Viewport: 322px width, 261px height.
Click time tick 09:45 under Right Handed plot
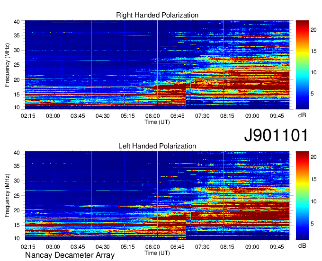coord(277,116)
